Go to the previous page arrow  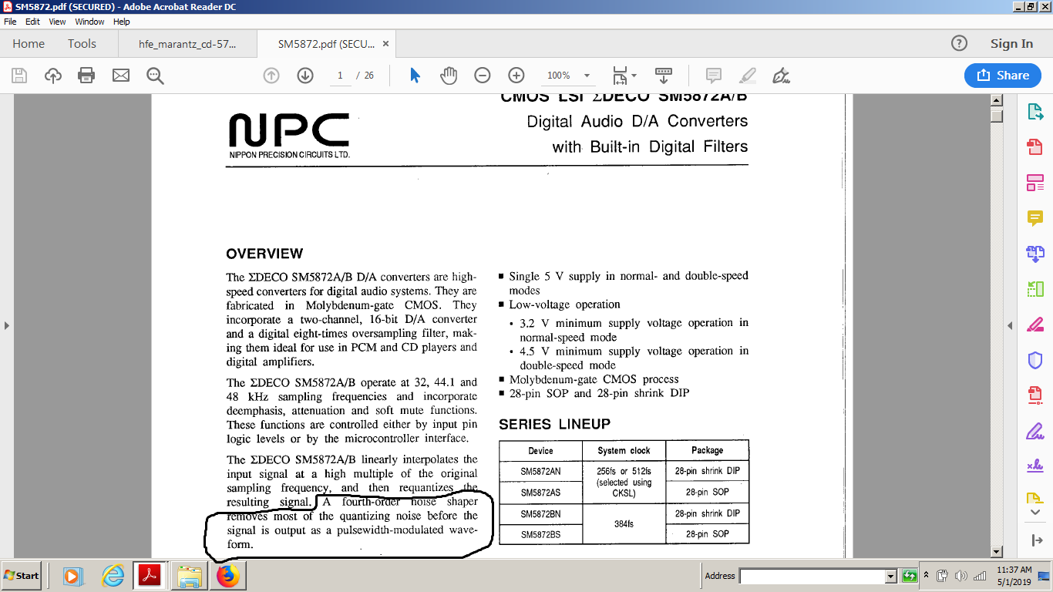tap(271, 76)
